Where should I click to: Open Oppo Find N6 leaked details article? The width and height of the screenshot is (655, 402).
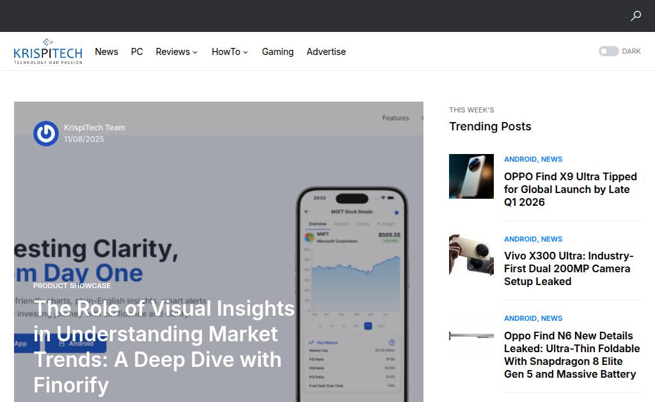point(572,355)
